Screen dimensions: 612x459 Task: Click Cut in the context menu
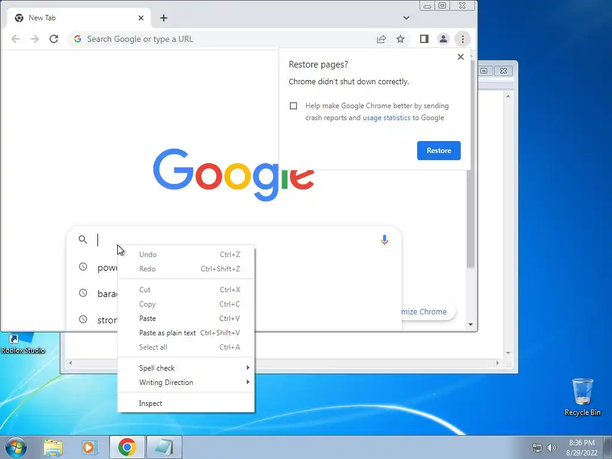coord(186,290)
